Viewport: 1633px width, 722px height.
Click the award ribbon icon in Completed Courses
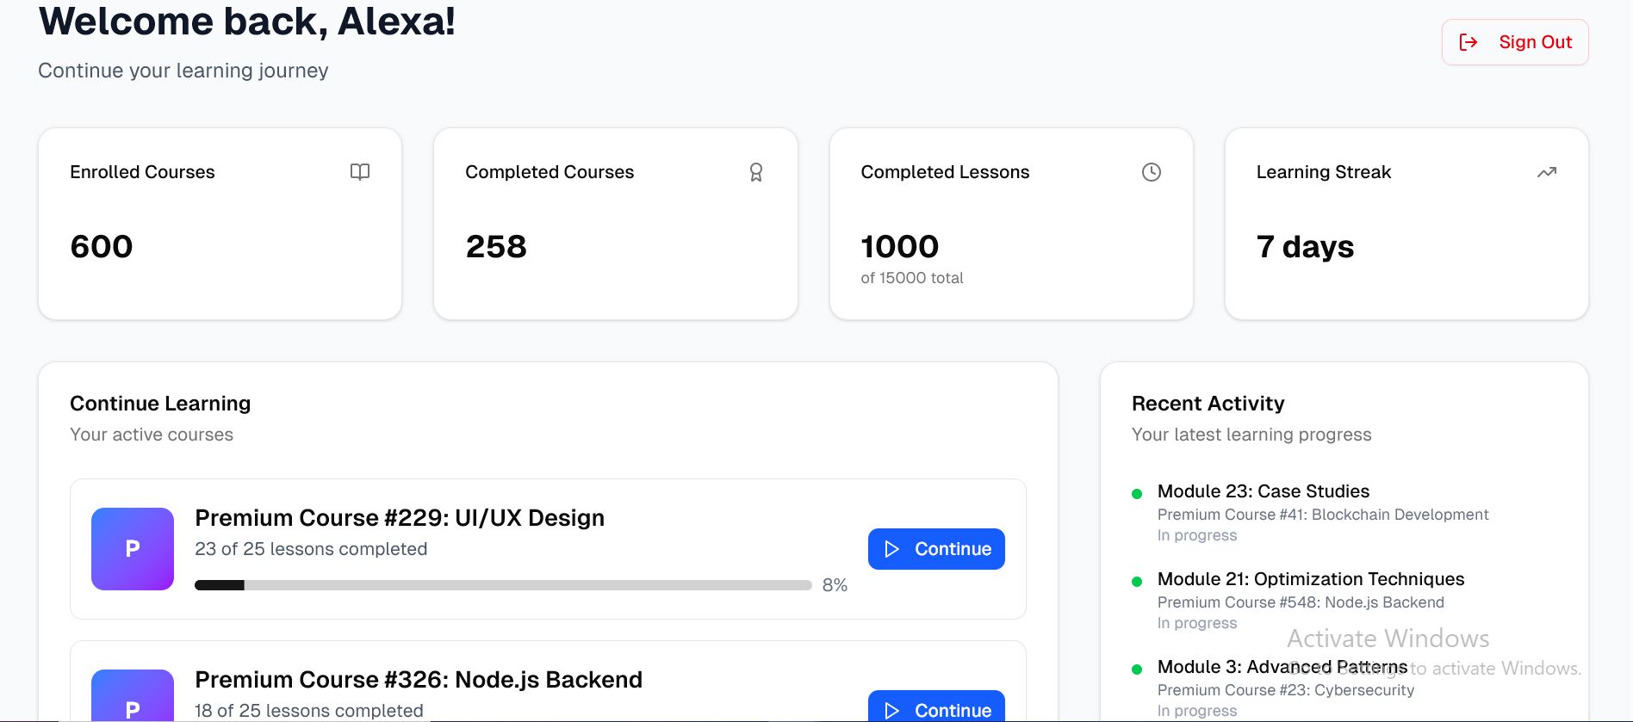tap(756, 172)
